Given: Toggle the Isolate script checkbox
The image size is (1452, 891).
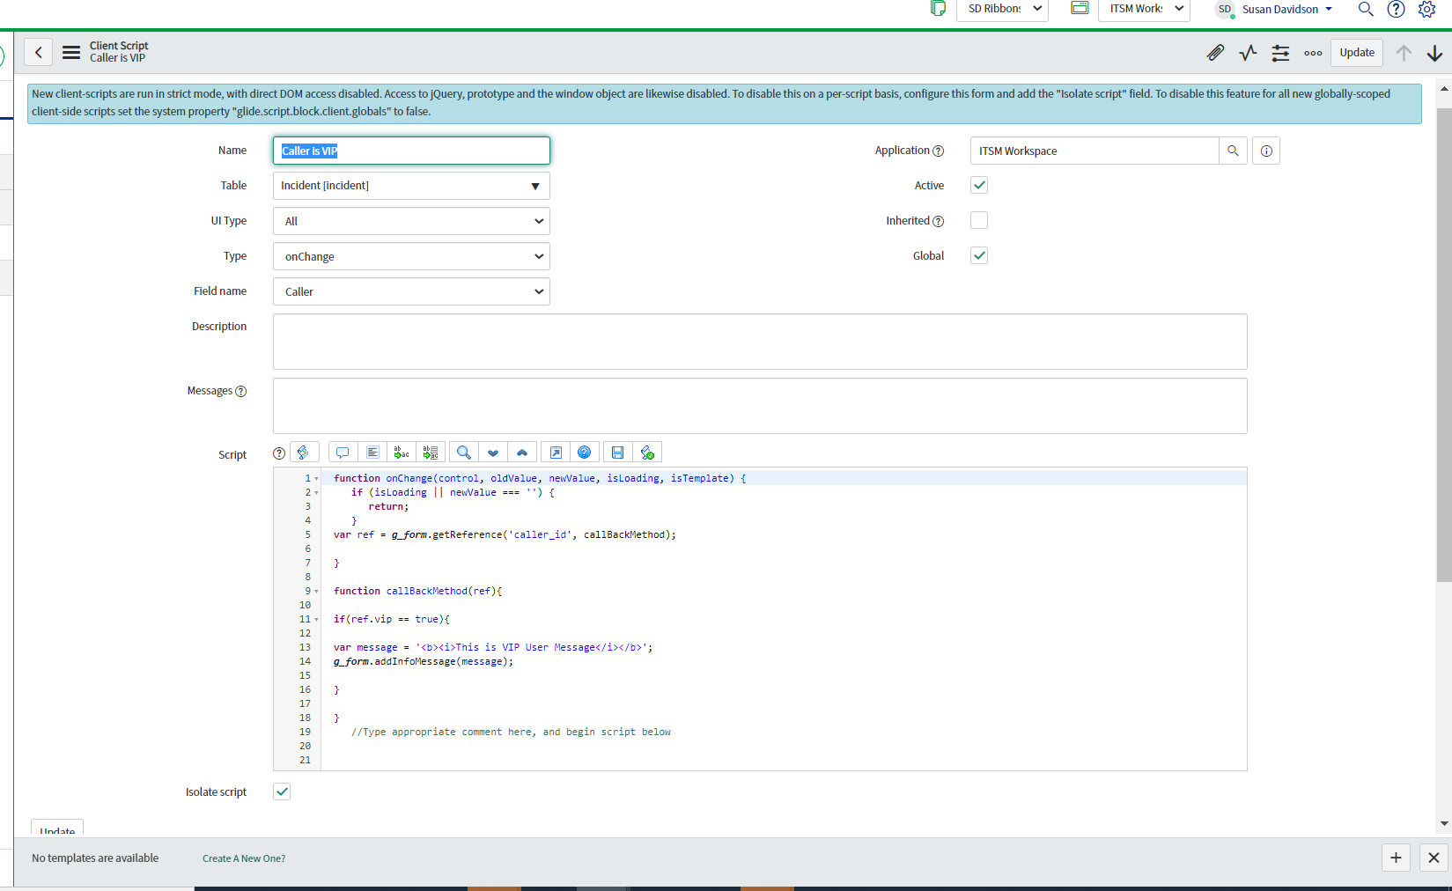Looking at the screenshot, I should 282,792.
